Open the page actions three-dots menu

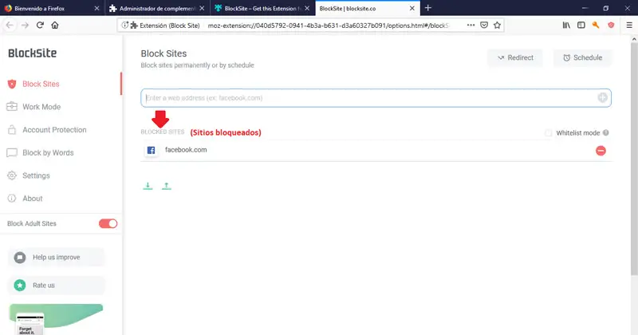click(471, 26)
